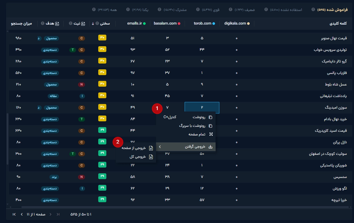Click the copy icon of رونوشت entry
The height and width of the screenshot is (223, 354).
click(210, 117)
